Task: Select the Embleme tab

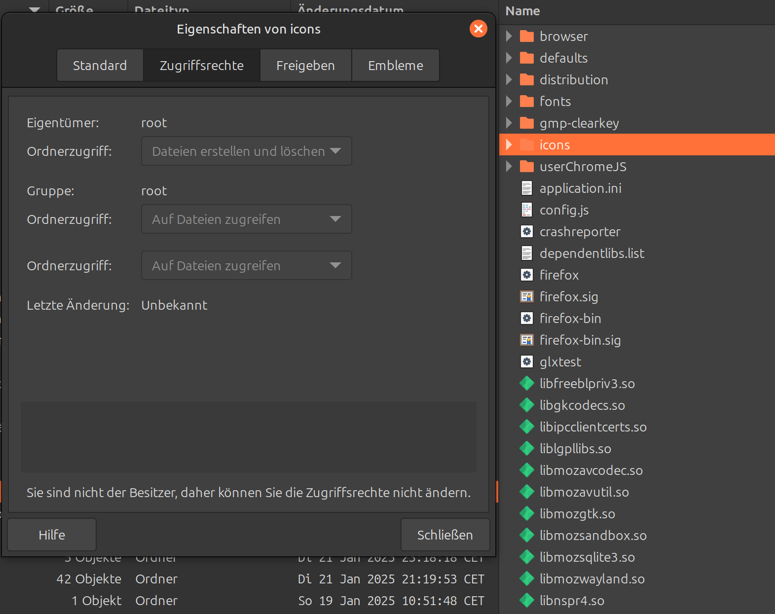Action: 395,65
